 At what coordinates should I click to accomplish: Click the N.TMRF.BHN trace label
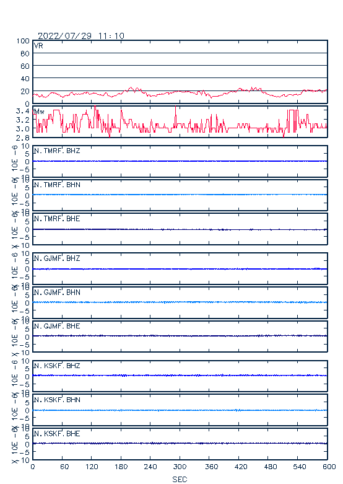[57, 185]
